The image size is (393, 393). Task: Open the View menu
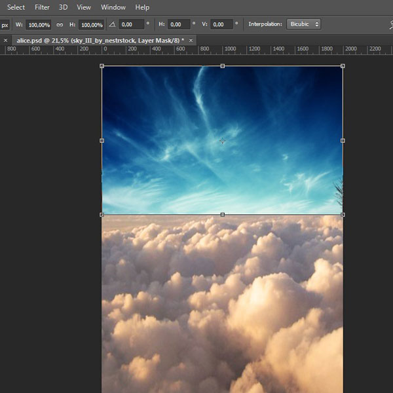click(83, 7)
